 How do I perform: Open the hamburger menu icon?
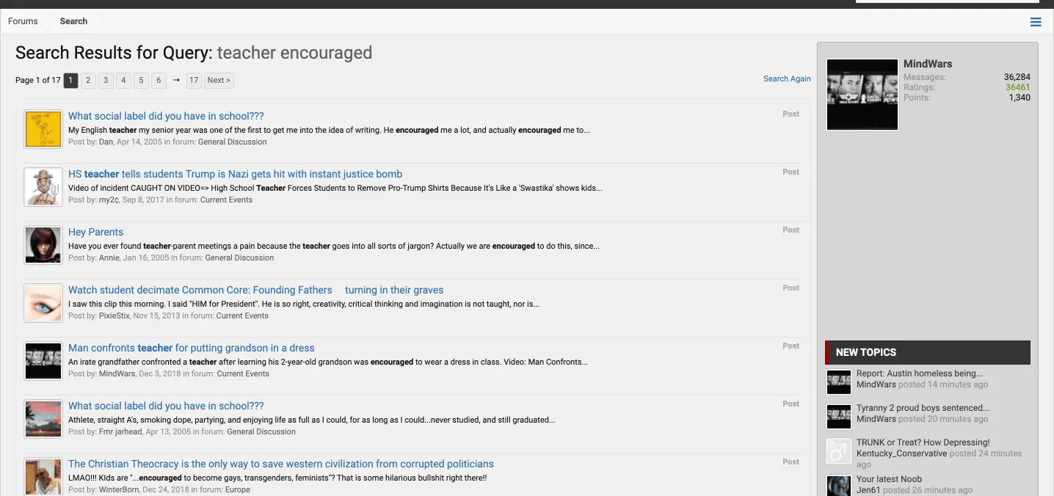point(1036,22)
